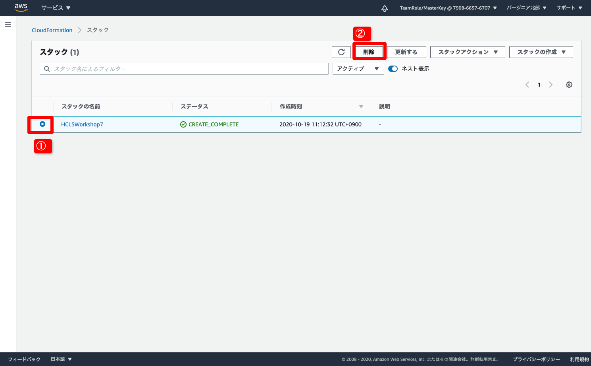Open the HCLSWorkshop7 stack link

point(82,124)
